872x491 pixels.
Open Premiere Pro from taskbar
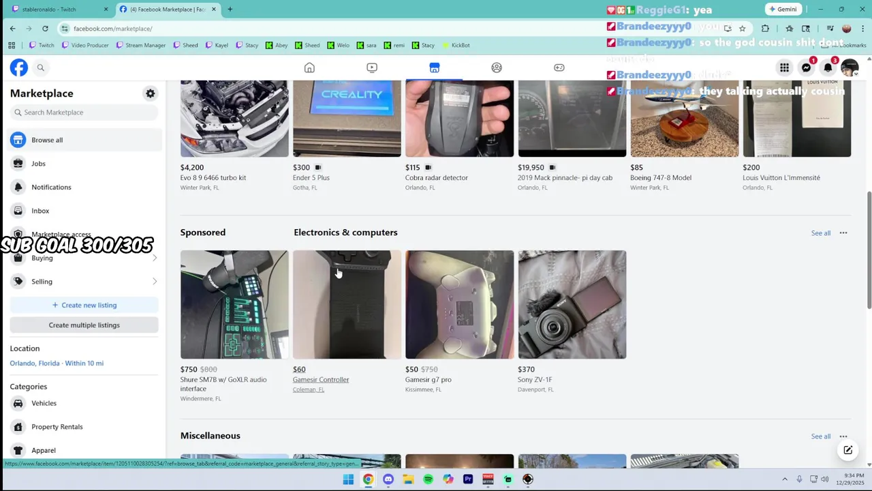click(468, 479)
